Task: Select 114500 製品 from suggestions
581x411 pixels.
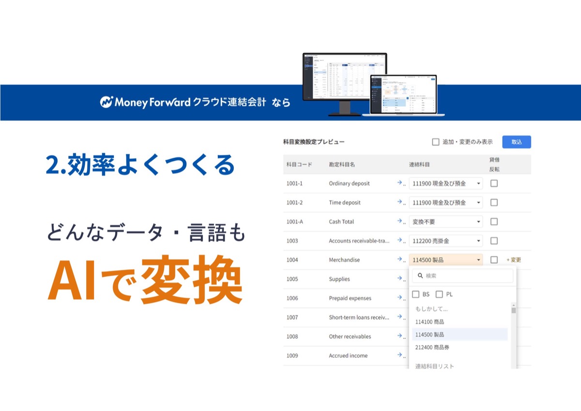Action: 459,334
